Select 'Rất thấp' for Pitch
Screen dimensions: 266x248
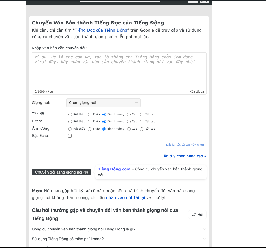(70, 121)
